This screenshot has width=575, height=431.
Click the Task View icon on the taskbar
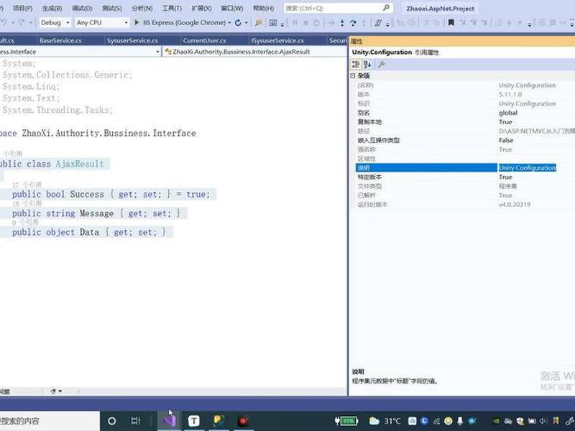coord(136,421)
